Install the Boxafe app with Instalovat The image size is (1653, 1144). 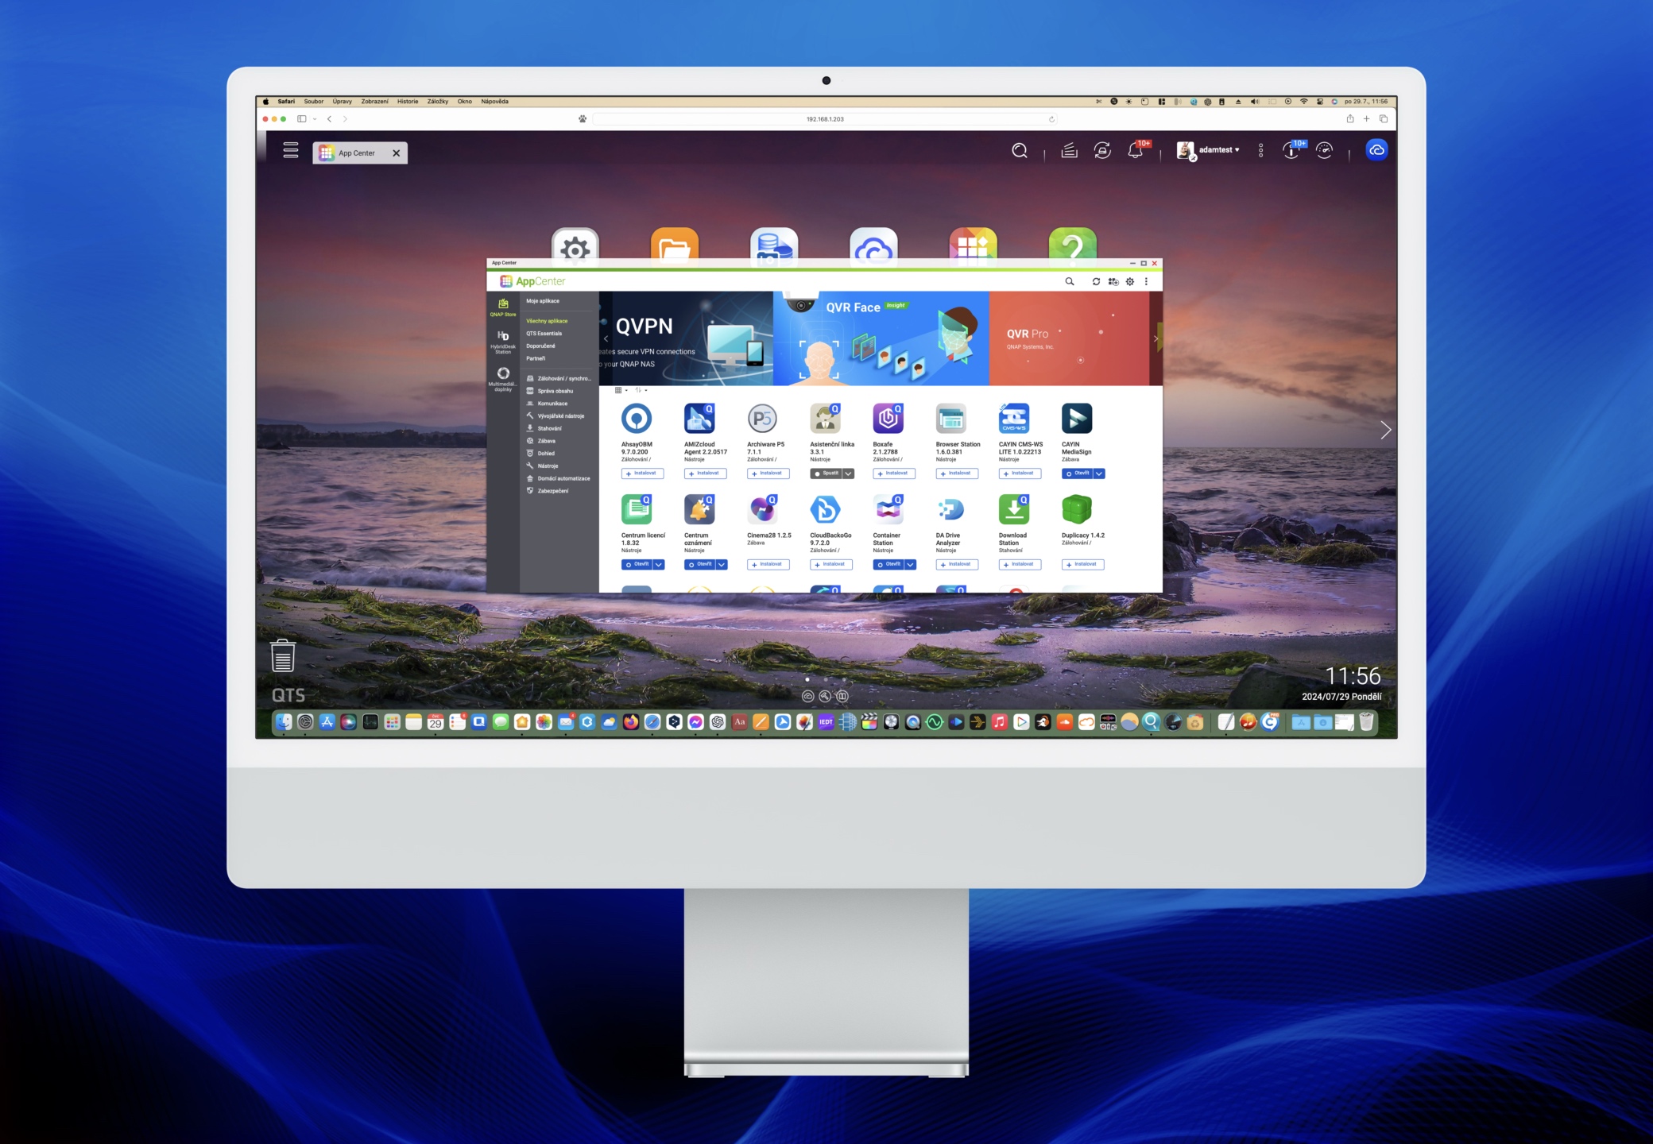pos(894,473)
